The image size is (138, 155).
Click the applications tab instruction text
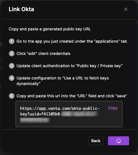(x=72, y=41)
